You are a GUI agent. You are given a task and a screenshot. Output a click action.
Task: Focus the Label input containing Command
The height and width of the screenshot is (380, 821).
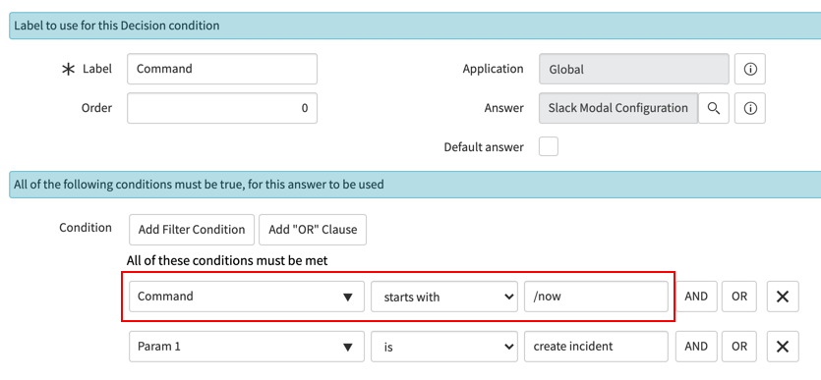[222, 69]
